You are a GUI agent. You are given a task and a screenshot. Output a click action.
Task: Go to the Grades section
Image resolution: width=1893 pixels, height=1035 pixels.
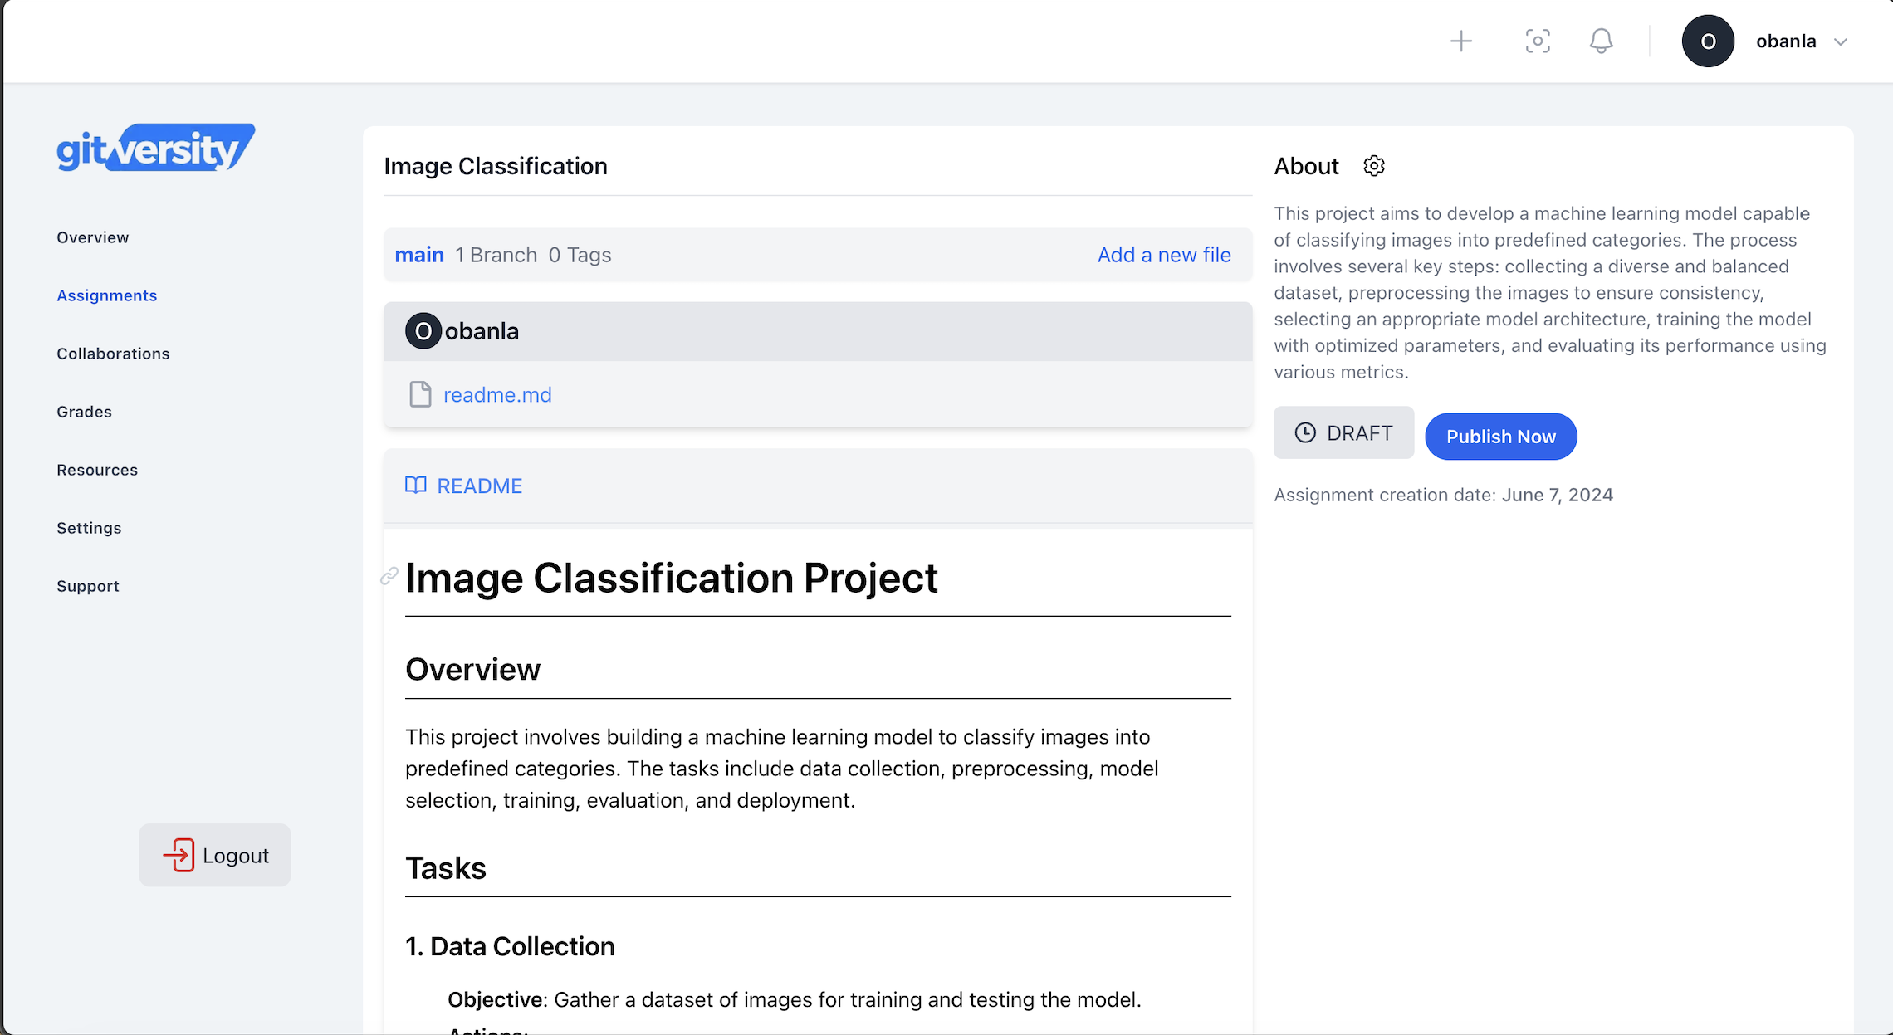pyautogui.click(x=84, y=412)
